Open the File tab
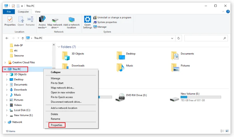The height and width of the screenshot is (137, 234). click(9, 12)
